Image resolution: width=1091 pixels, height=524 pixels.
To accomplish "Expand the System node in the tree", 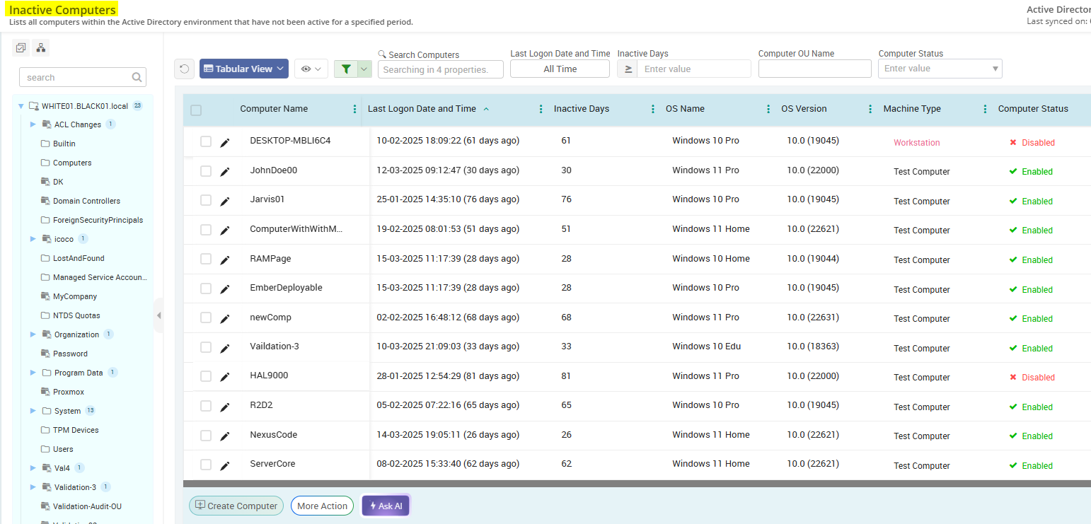I will [x=33, y=410].
